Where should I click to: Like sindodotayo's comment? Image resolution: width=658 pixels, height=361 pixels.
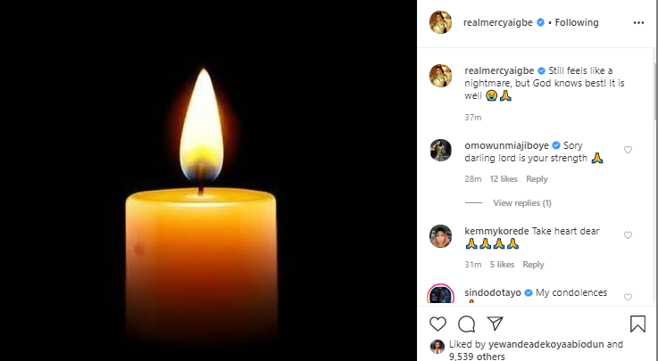tap(628, 297)
